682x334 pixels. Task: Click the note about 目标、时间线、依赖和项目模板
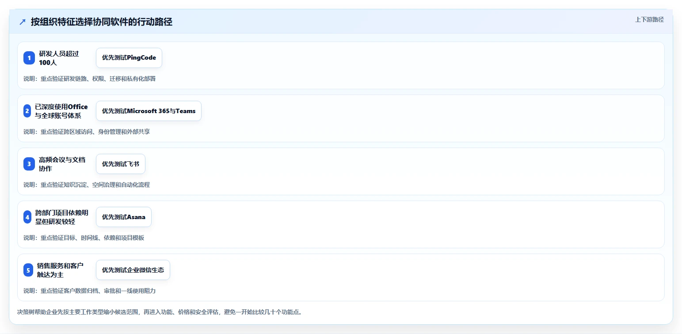click(84, 238)
